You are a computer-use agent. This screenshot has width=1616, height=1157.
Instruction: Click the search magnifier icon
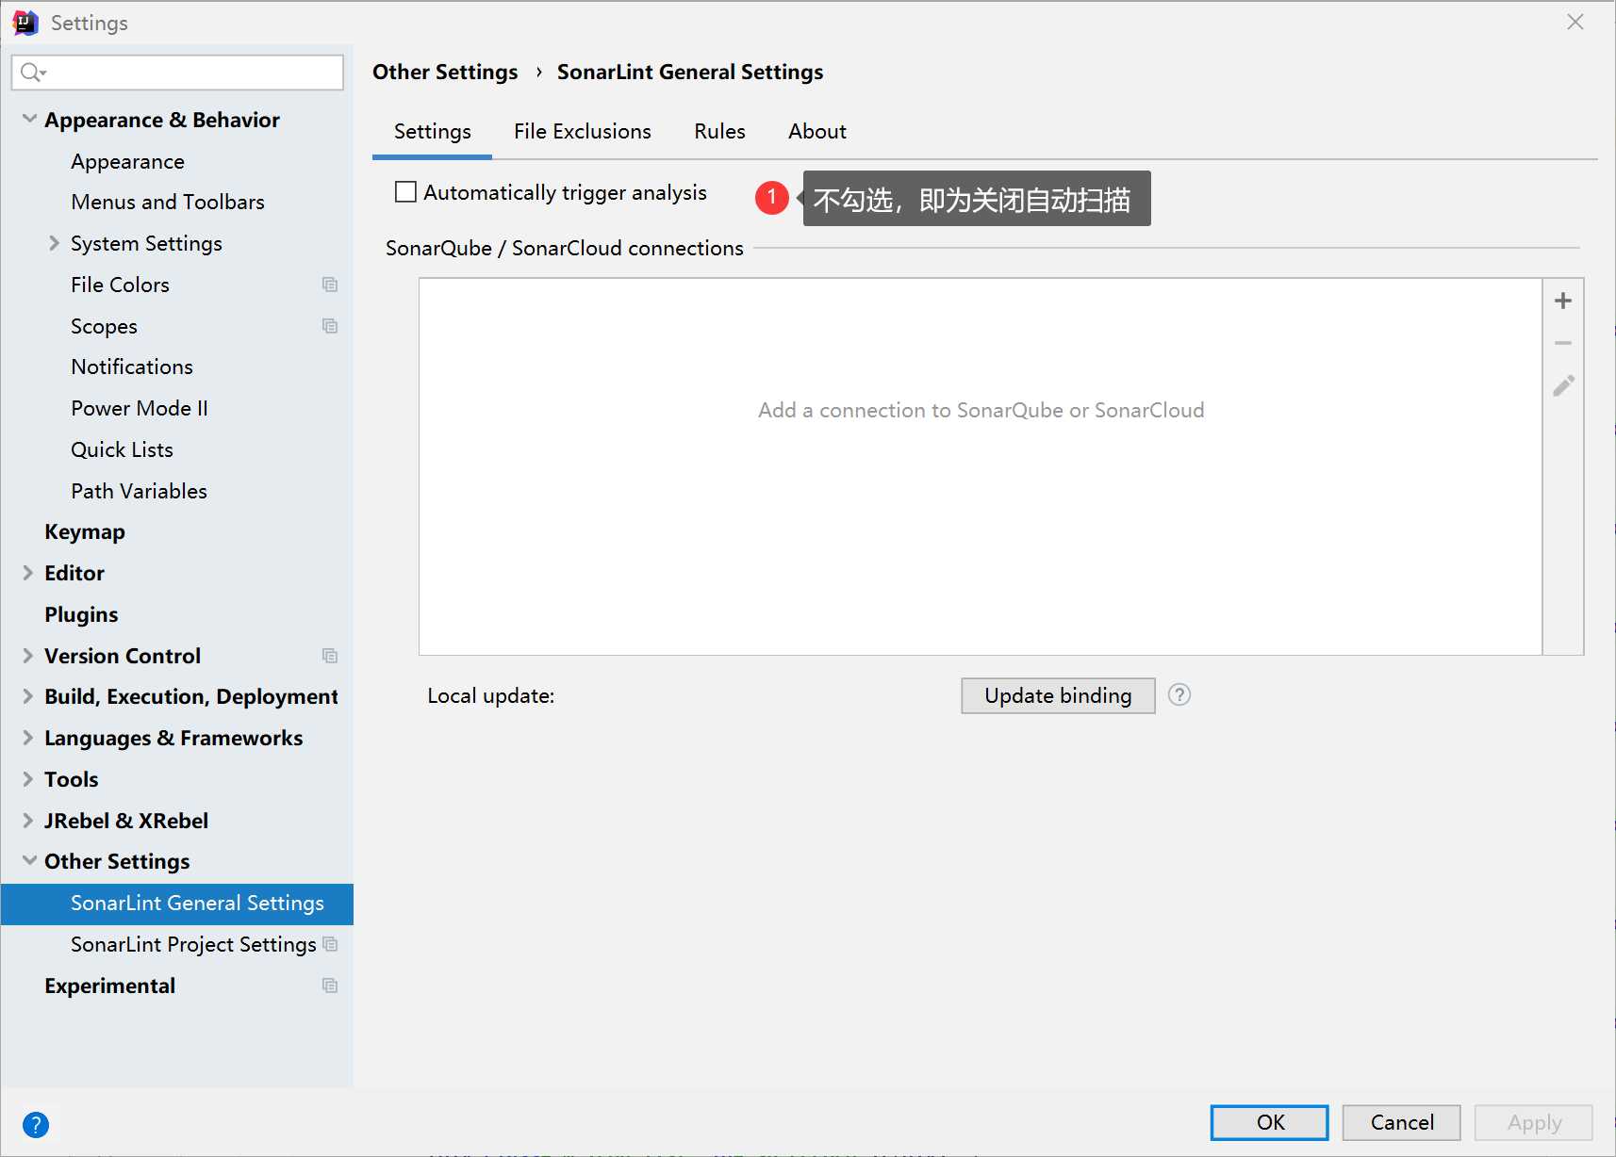tap(31, 73)
